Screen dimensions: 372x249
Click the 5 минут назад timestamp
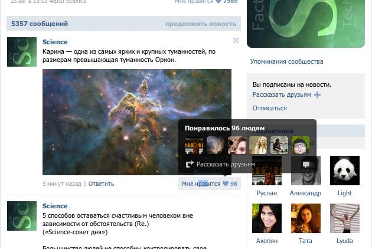coord(61,184)
